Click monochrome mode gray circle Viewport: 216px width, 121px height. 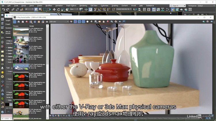coord(92,22)
